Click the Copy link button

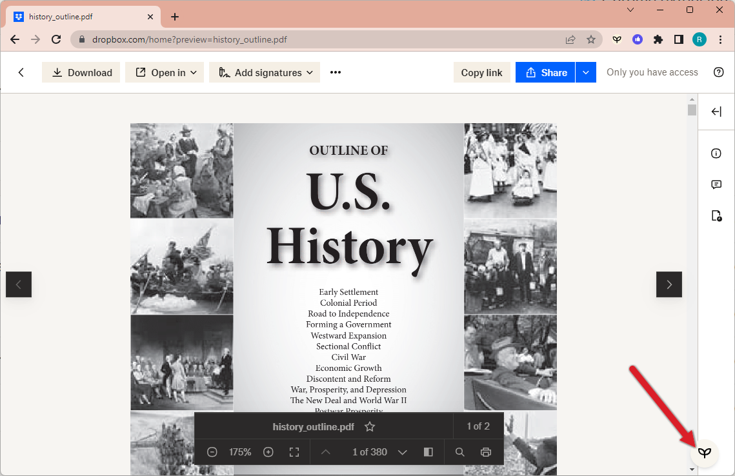(x=481, y=73)
